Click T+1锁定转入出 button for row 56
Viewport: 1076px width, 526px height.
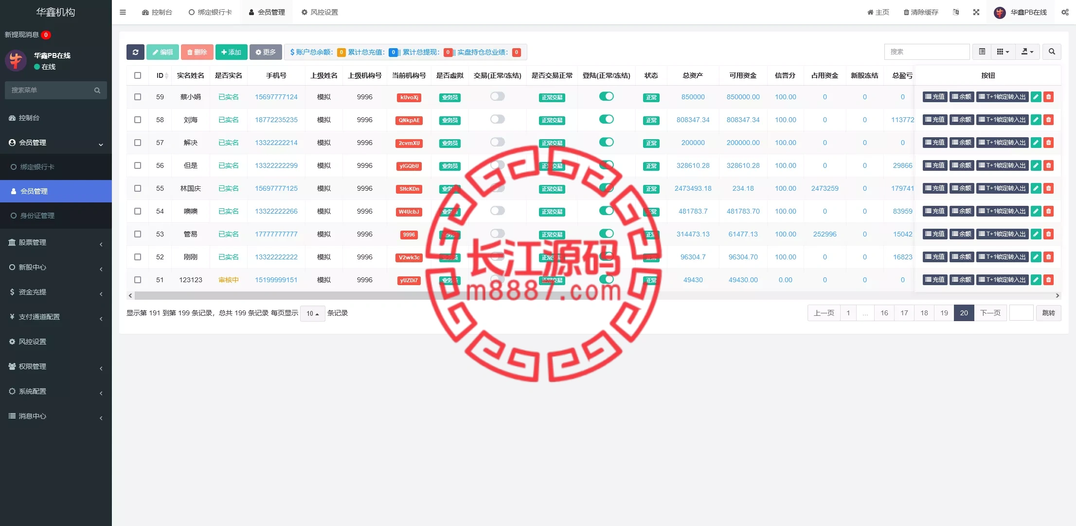1002,165
